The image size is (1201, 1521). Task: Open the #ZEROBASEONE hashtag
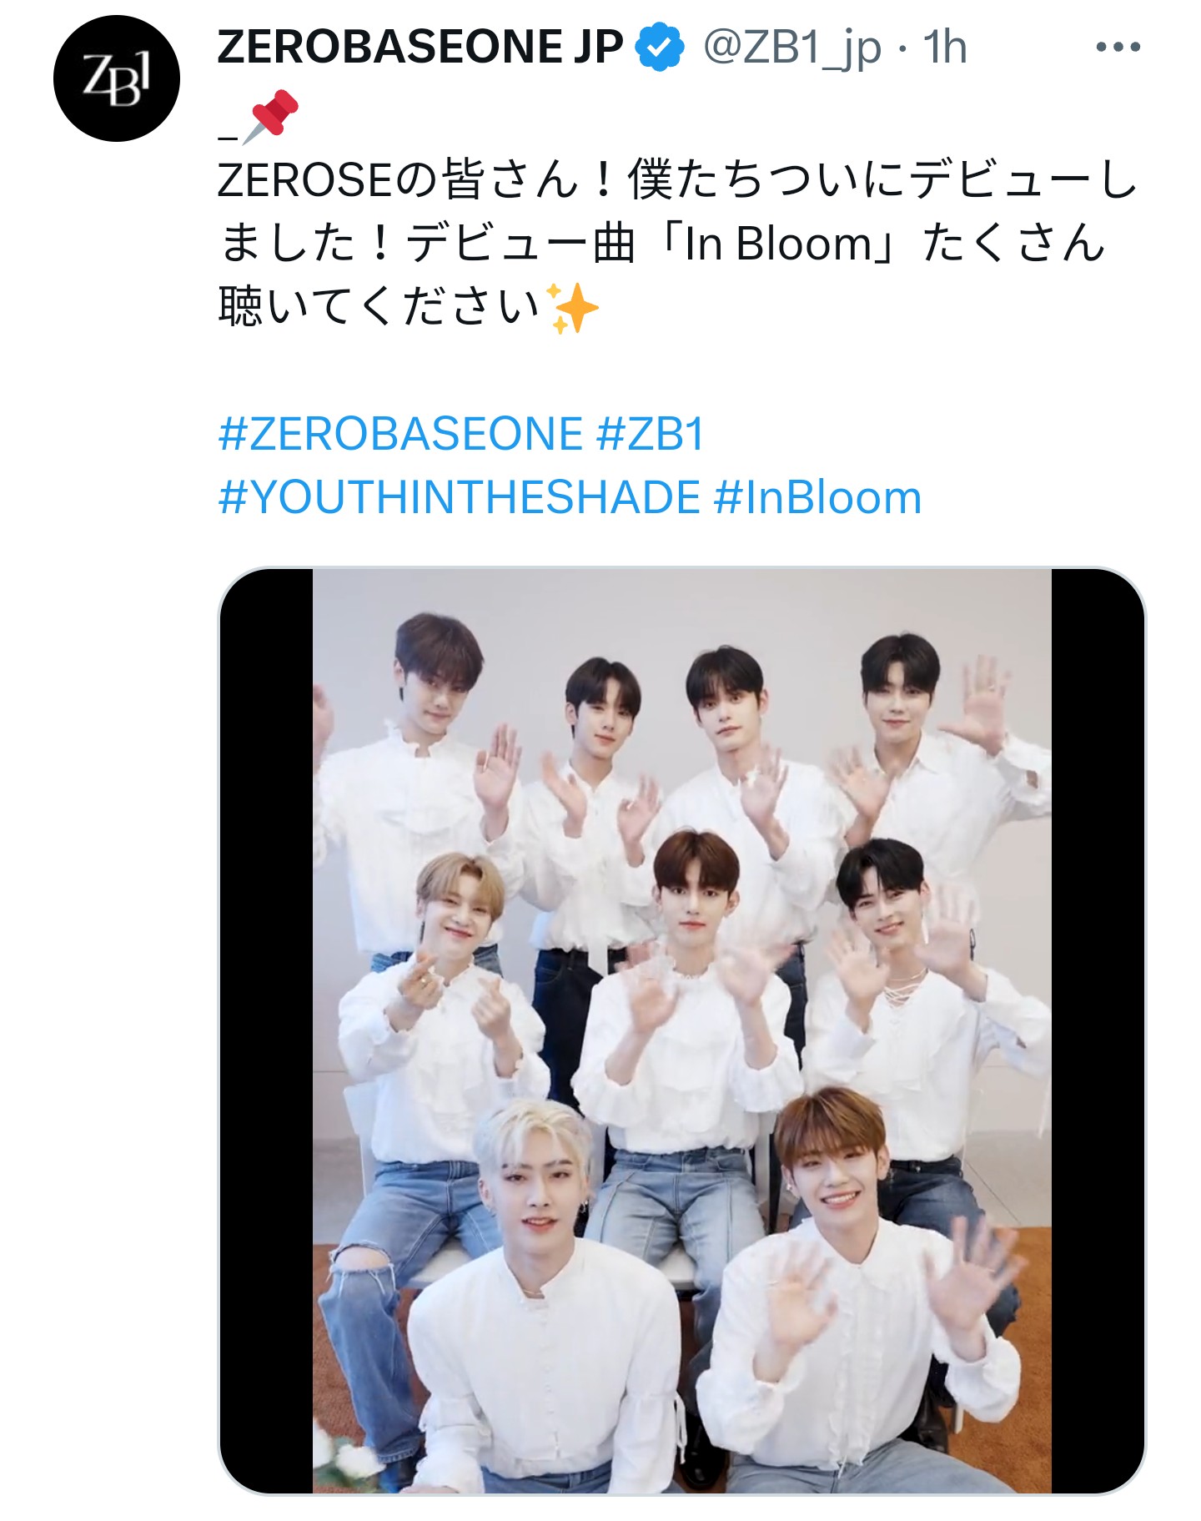pos(401,434)
